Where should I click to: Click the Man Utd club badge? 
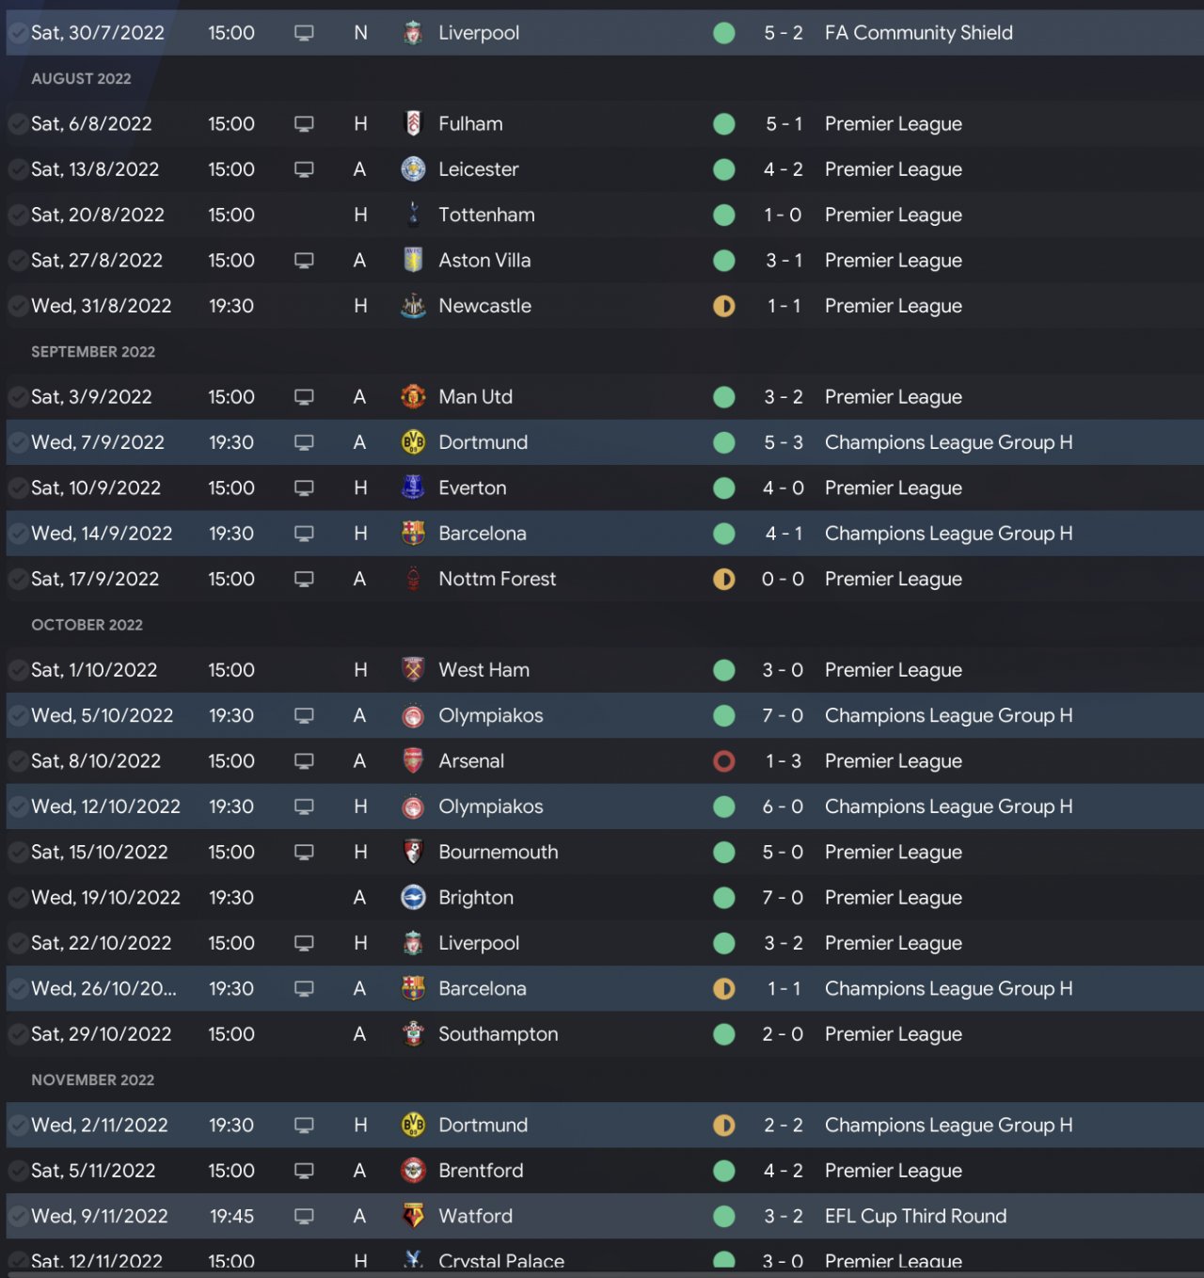pyautogui.click(x=413, y=397)
